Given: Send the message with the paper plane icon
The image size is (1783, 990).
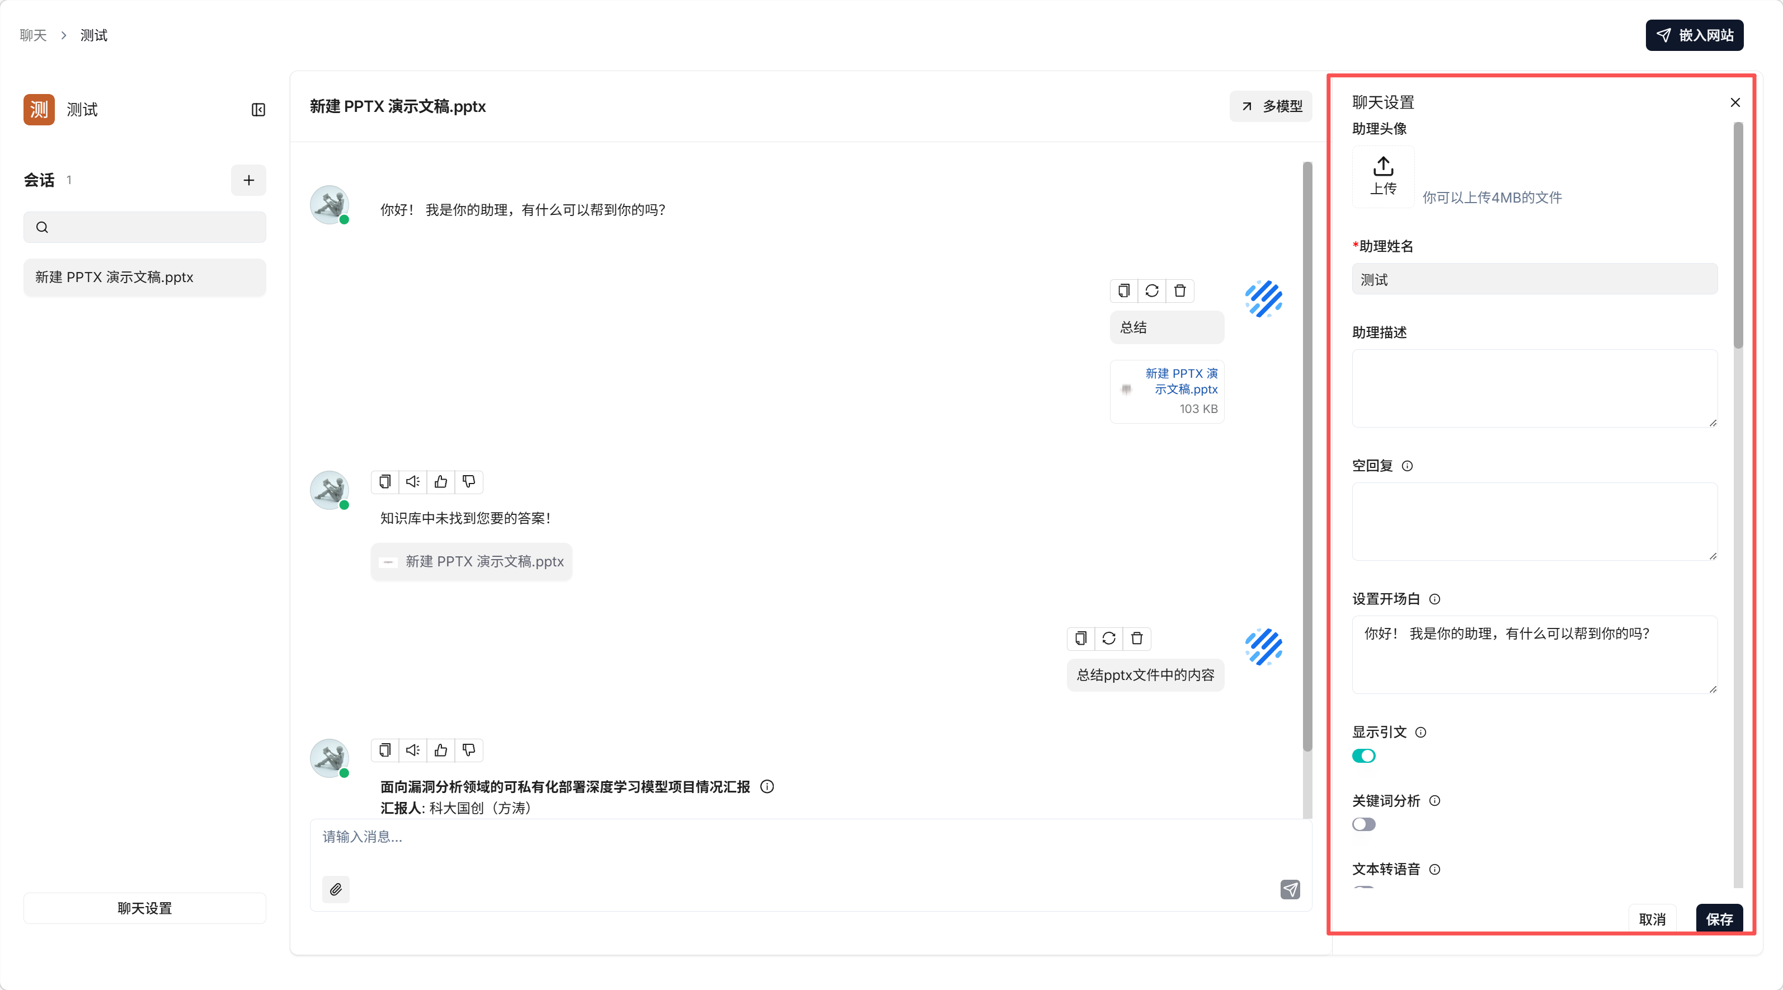Looking at the screenshot, I should pos(1290,890).
